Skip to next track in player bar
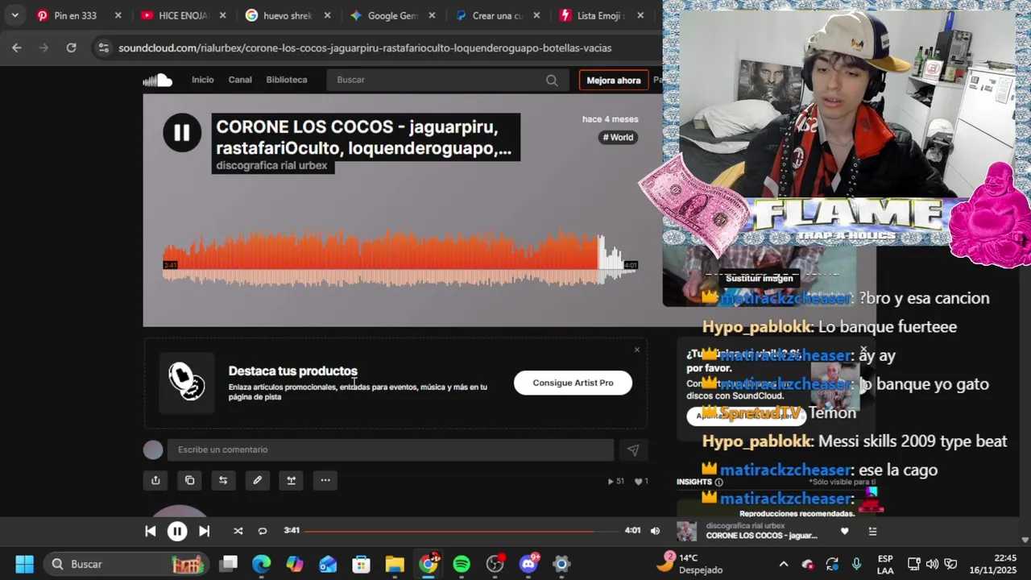Viewport: 1031px width, 580px height. click(x=204, y=531)
